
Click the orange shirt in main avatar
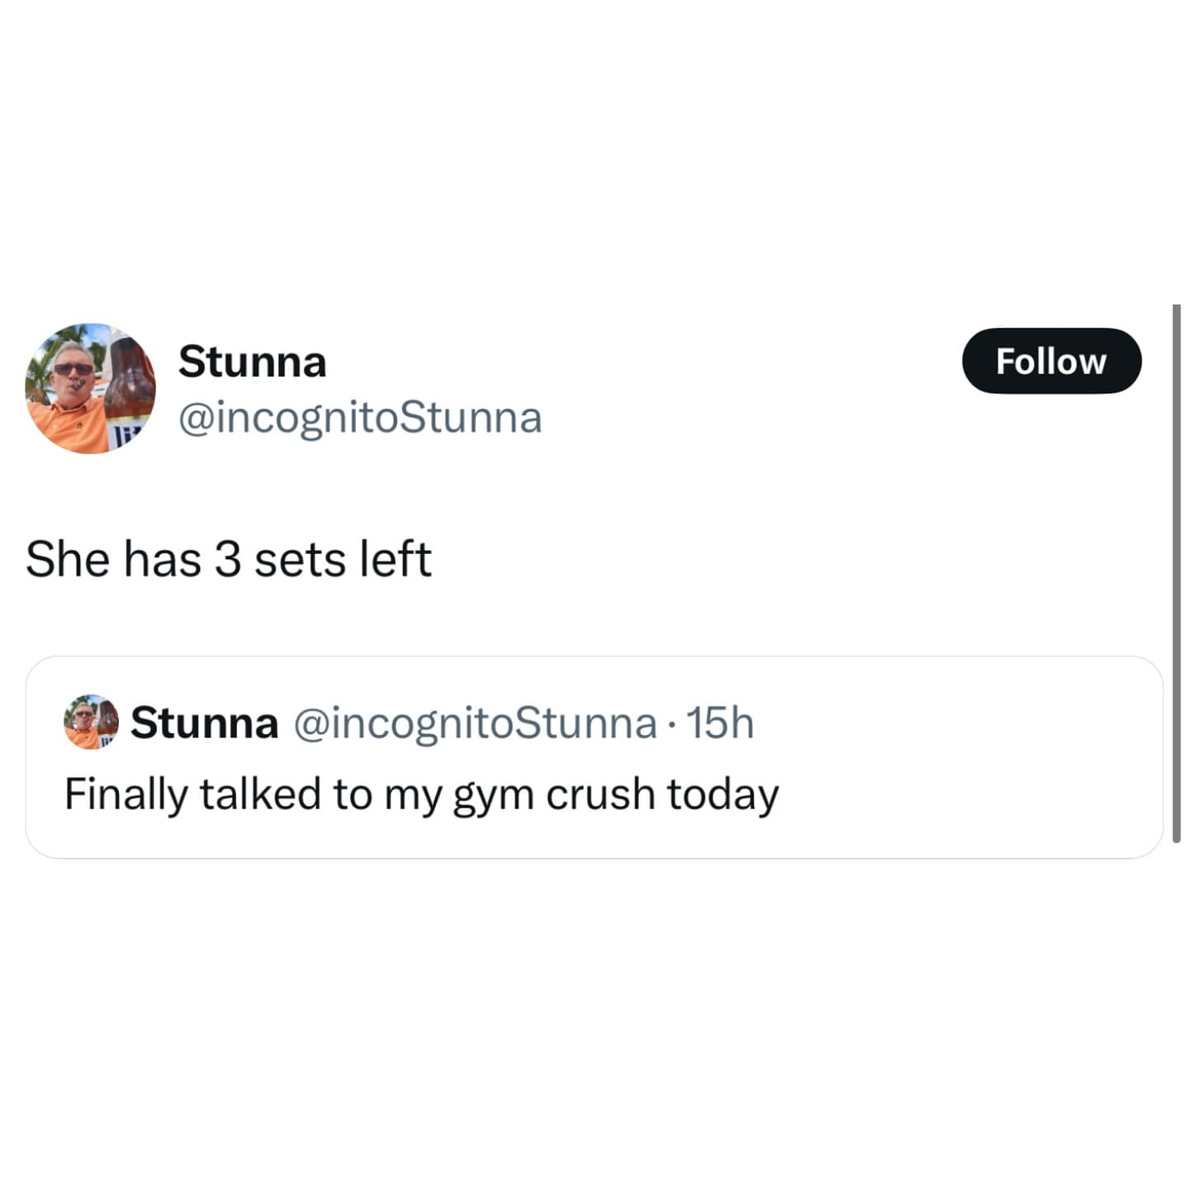pos(73,425)
